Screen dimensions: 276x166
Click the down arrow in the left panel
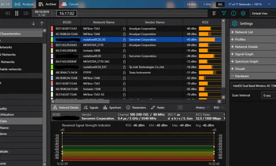(34, 23)
